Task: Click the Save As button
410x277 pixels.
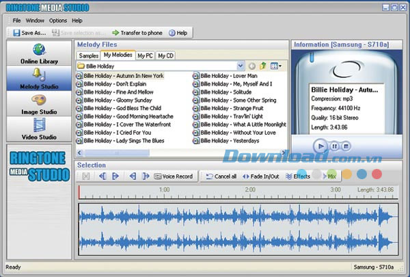Action: [29, 32]
